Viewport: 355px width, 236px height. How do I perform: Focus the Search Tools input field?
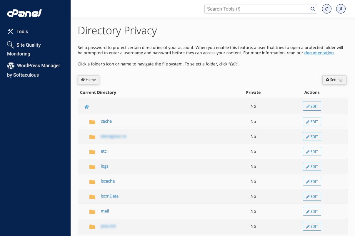tap(261, 9)
